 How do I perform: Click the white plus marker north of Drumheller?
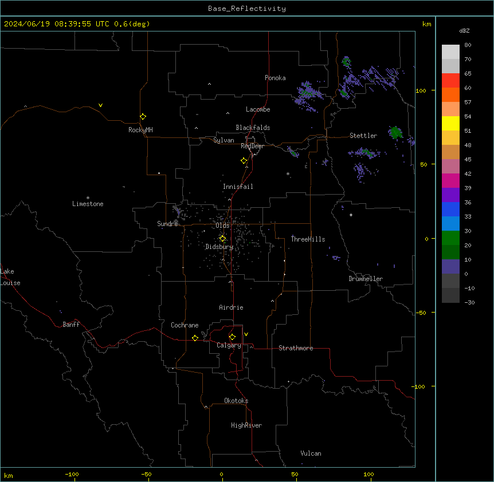351,215
